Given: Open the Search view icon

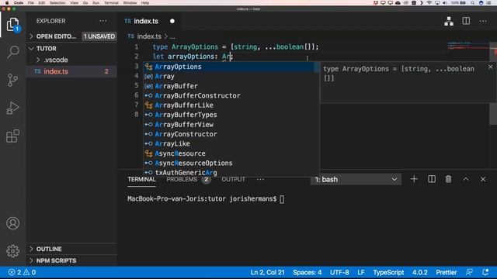Looking at the screenshot, I should [x=12, y=52].
